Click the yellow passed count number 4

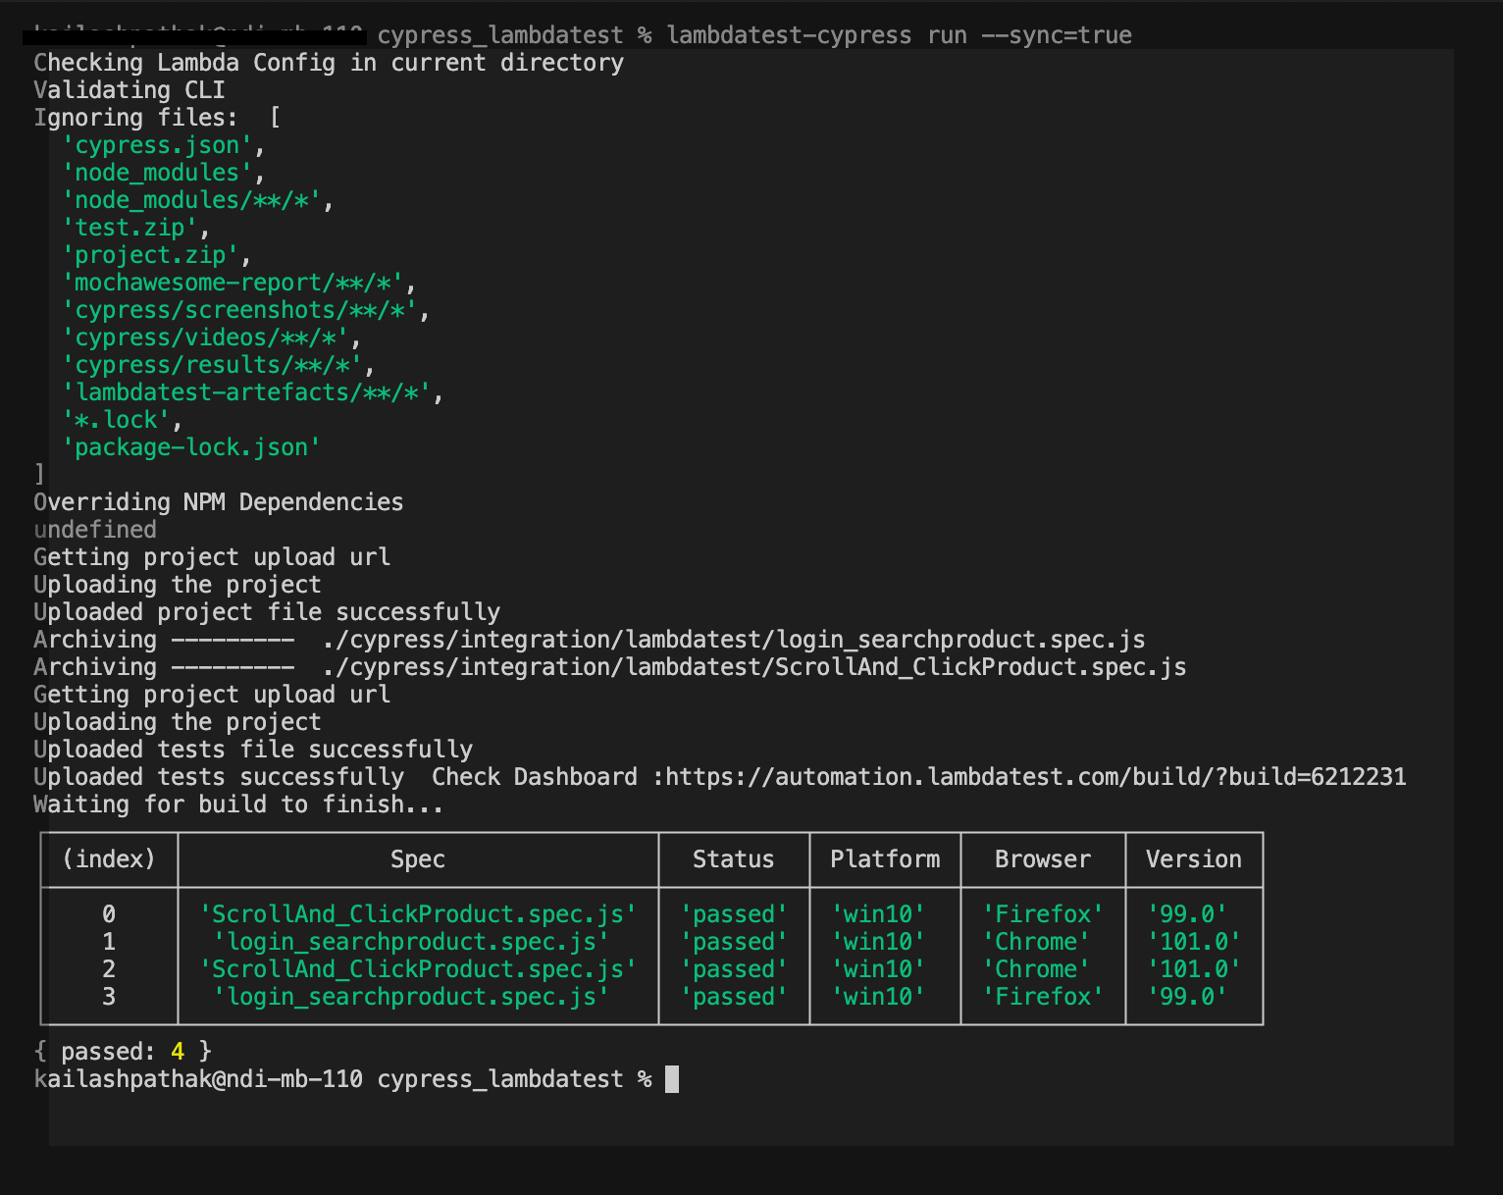tap(178, 1052)
